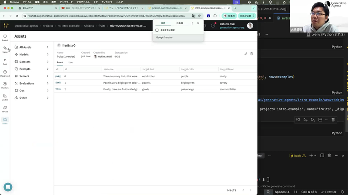Click Split Cell icon in VS Code
The image size is (348, 195).
pyautogui.click(x=320, y=120)
